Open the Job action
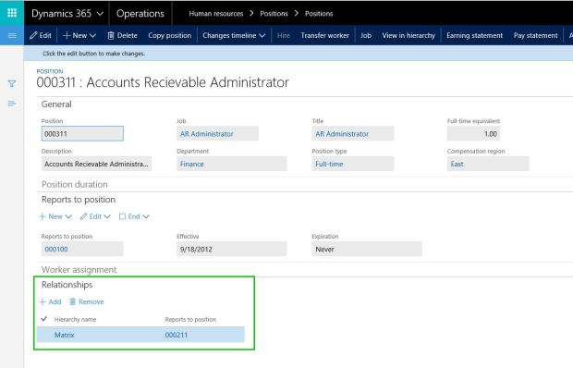Screen dimensions: 573x368 pyautogui.click(x=366, y=35)
